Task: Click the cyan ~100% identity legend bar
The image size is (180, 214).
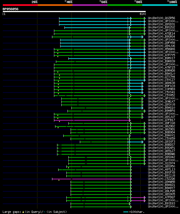Action: tap(160, 5)
